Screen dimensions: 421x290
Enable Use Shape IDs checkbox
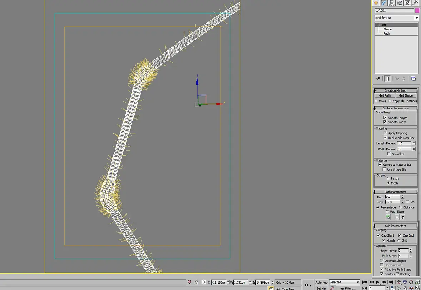click(384, 169)
